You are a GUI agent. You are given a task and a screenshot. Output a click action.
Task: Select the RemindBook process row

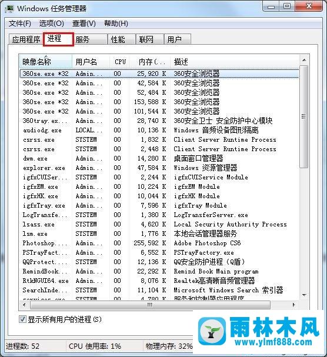pos(159,271)
